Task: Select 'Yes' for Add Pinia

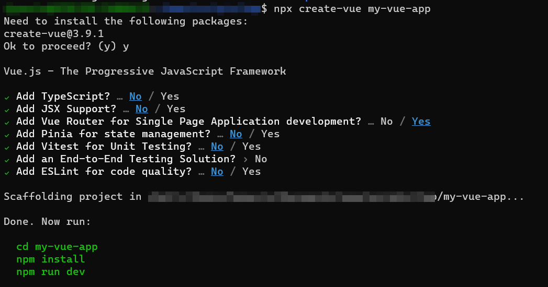Action: tap(271, 134)
